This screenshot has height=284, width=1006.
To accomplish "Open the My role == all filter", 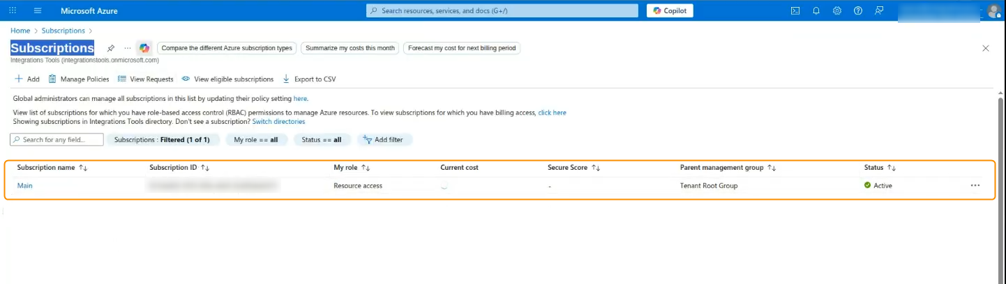I will tap(256, 140).
